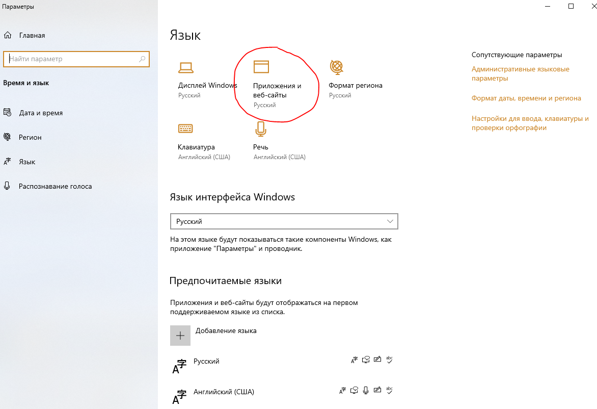Image resolution: width=597 pixels, height=409 pixels.
Task: Select Язык in the sidebar
Action: (27, 162)
